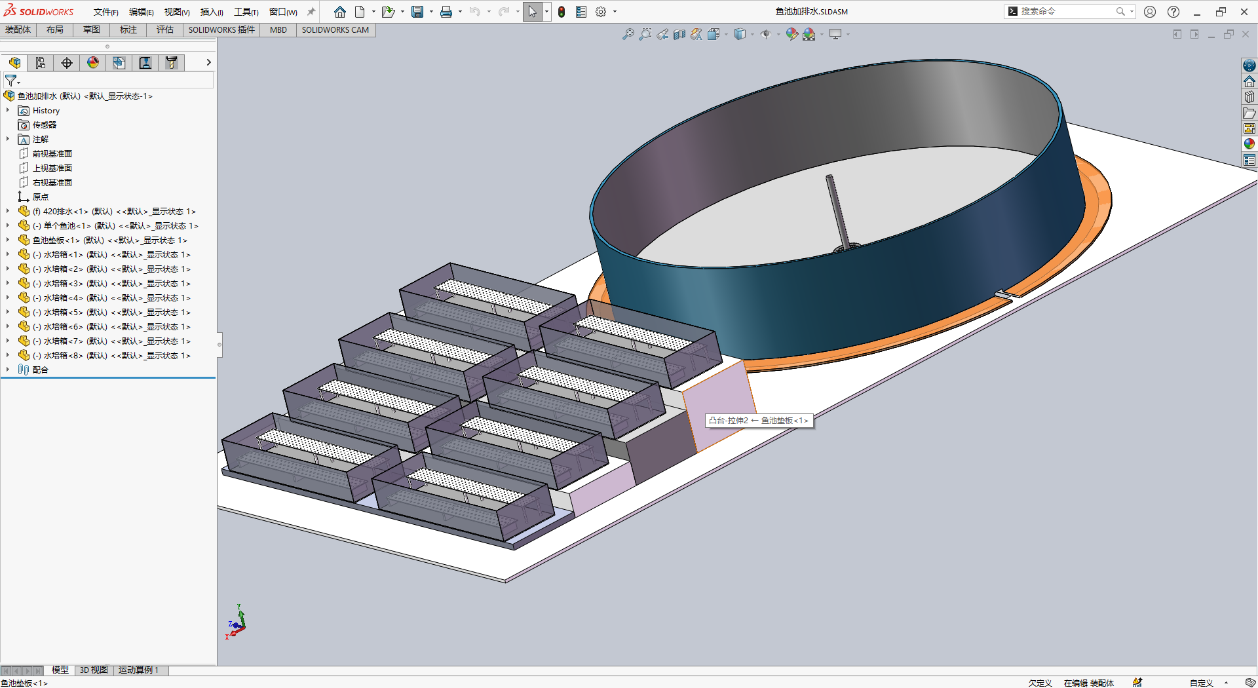Open Appearances tab in the task pane
Screen dimensions: 1258x688
coord(1249,144)
